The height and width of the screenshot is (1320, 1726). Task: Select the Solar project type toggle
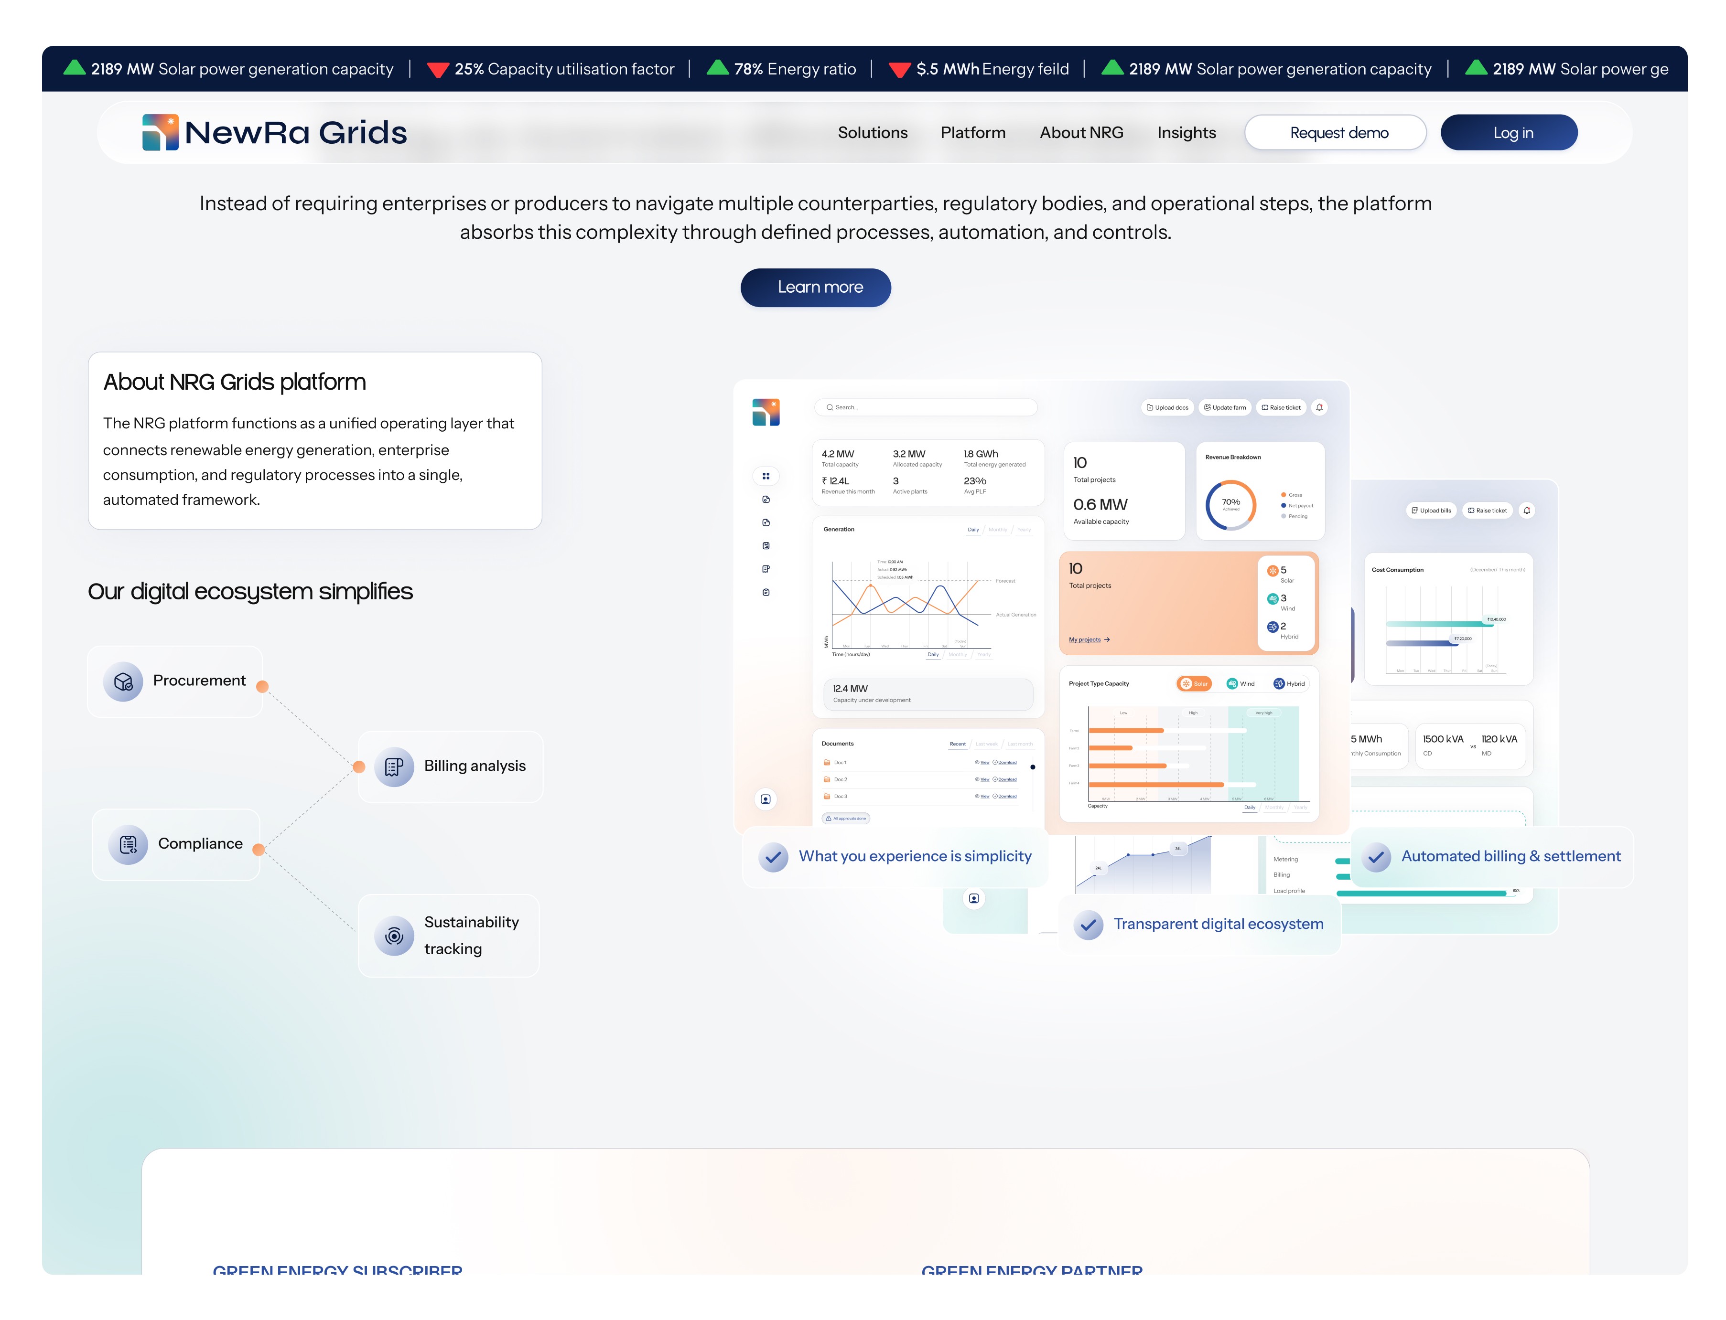pos(1194,683)
